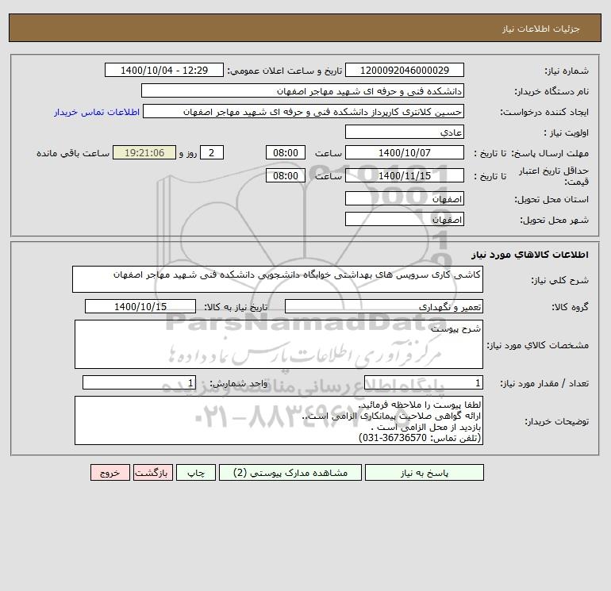Click delivery province field اصفهان
Screen dimensions: 611x591
405,199
